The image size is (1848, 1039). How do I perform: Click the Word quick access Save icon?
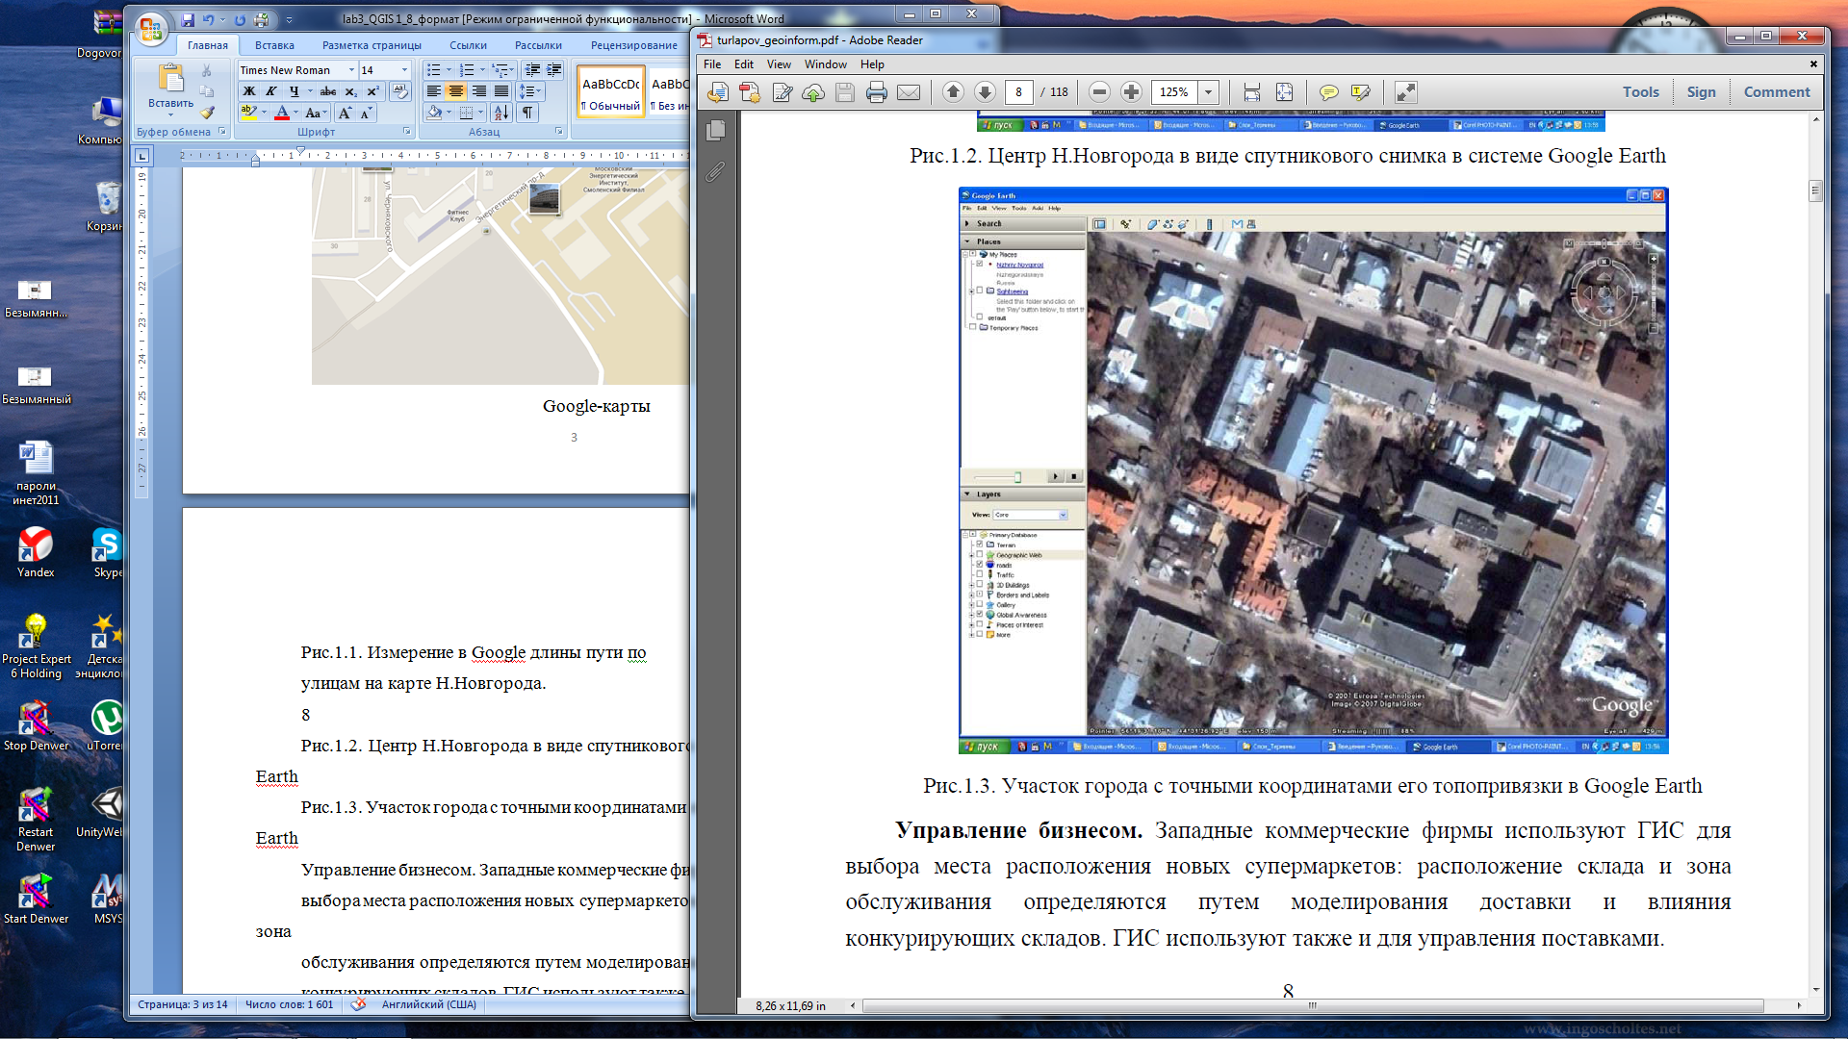coord(188,19)
